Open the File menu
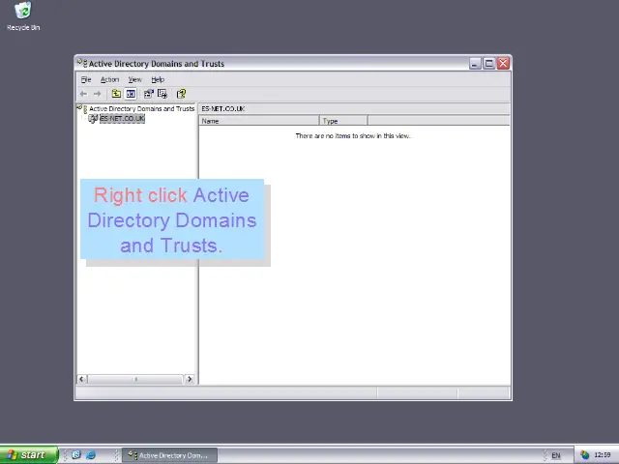The height and width of the screenshot is (464, 619). (86, 79)
